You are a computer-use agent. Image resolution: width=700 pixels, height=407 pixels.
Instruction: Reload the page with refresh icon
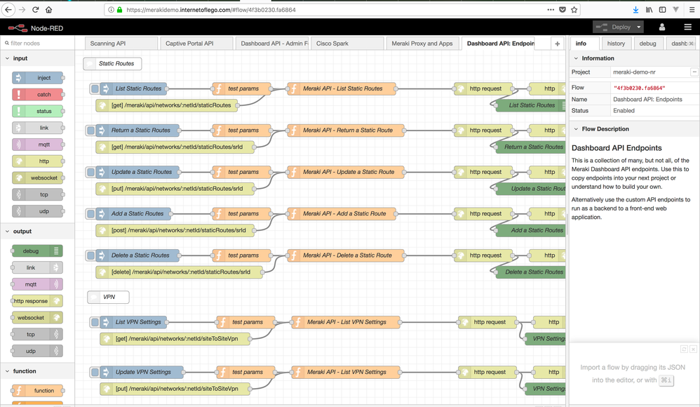pos(35,9)
